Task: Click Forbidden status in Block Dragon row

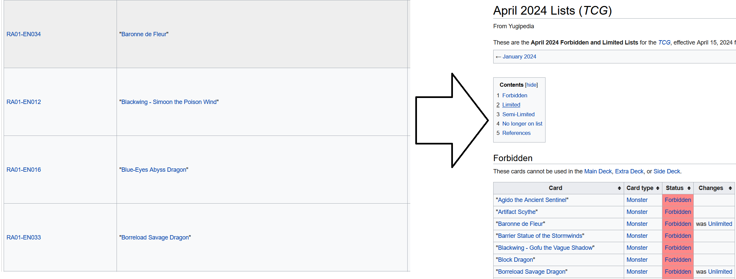Action: click(678, 260)
